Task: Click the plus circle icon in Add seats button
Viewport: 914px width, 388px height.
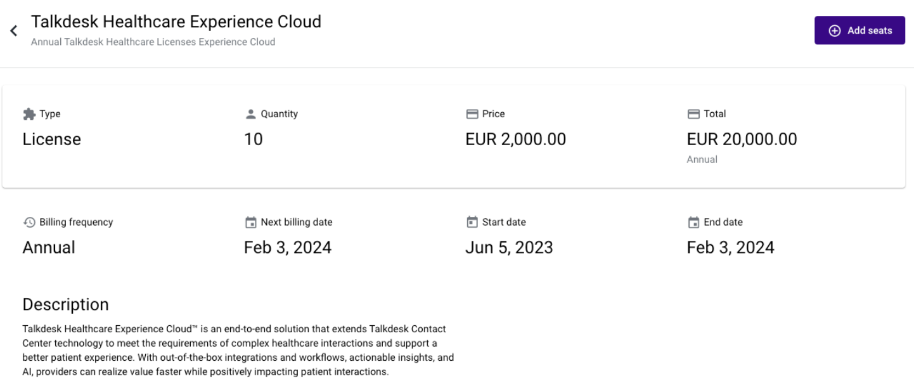Action: click(x=835, y=30)
